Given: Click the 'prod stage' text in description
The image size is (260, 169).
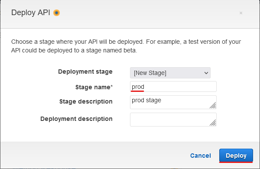Looking at the screenshot, I should pos(146,101).
